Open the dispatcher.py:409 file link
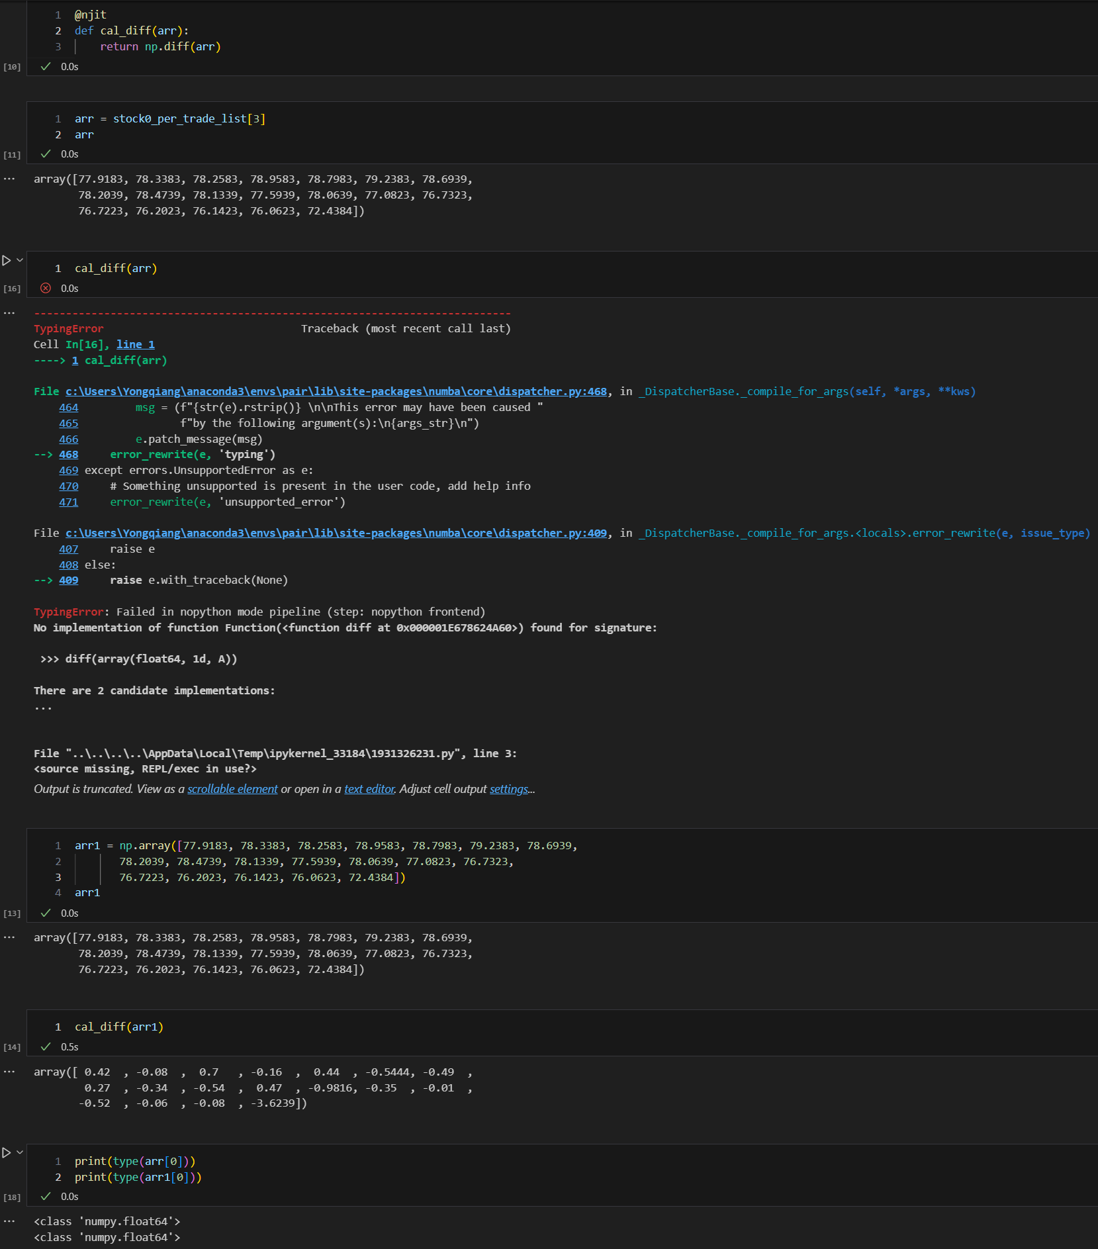The height and width of the screenshot is (1249, 1098). point(336,533)
